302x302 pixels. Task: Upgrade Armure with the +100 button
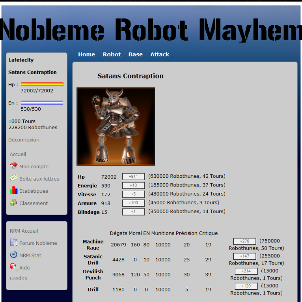(133, 203)
